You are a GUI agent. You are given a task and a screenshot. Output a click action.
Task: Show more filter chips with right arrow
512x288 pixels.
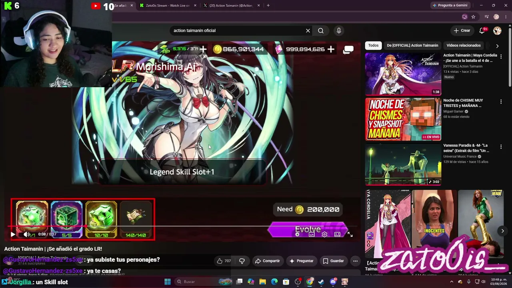click(x=497, y=46)
